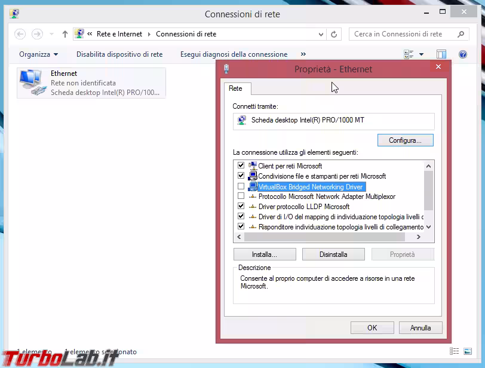Select the Rete tab in Ethernet properties
485x368 pixels.
[237, 88]
